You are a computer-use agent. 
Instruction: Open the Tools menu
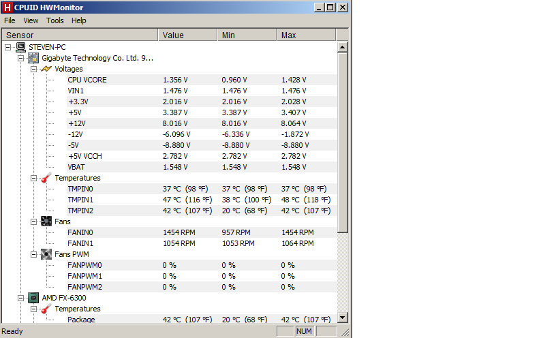55,20
